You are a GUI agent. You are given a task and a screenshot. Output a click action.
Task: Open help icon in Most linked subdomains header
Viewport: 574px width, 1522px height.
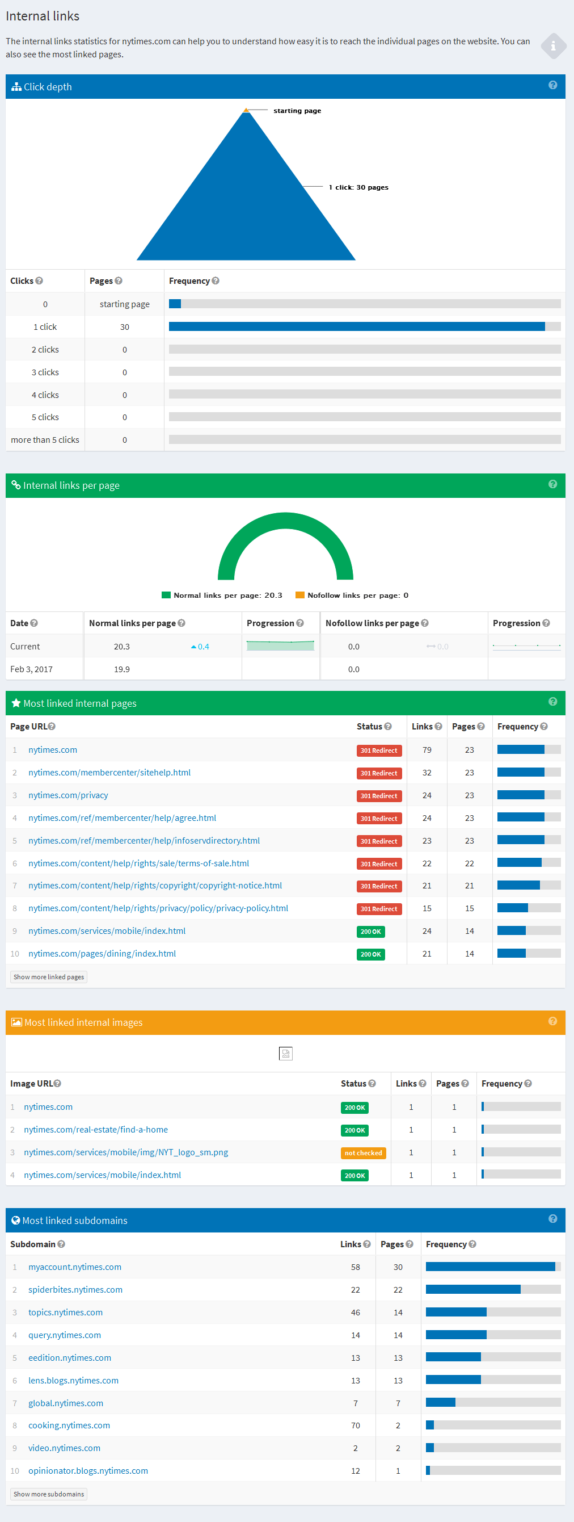tap(553, 1218)
